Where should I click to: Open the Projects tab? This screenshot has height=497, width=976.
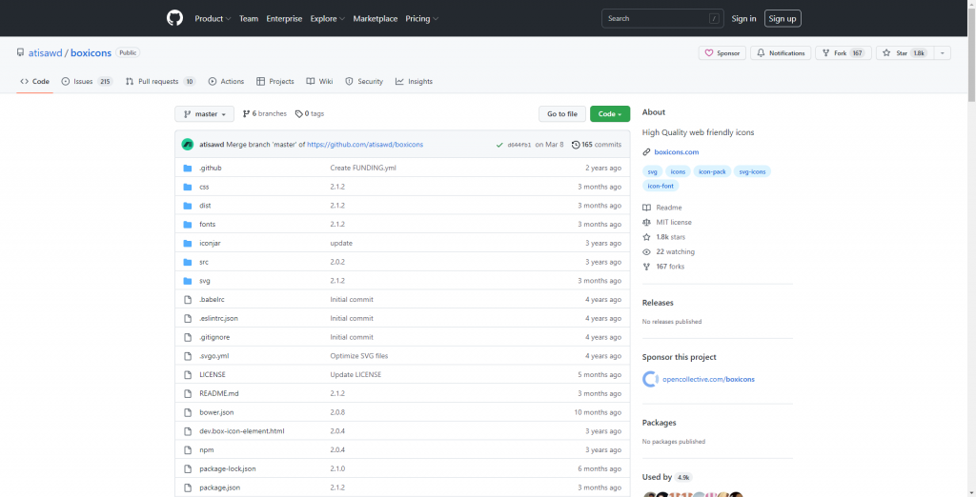(274, 82)
